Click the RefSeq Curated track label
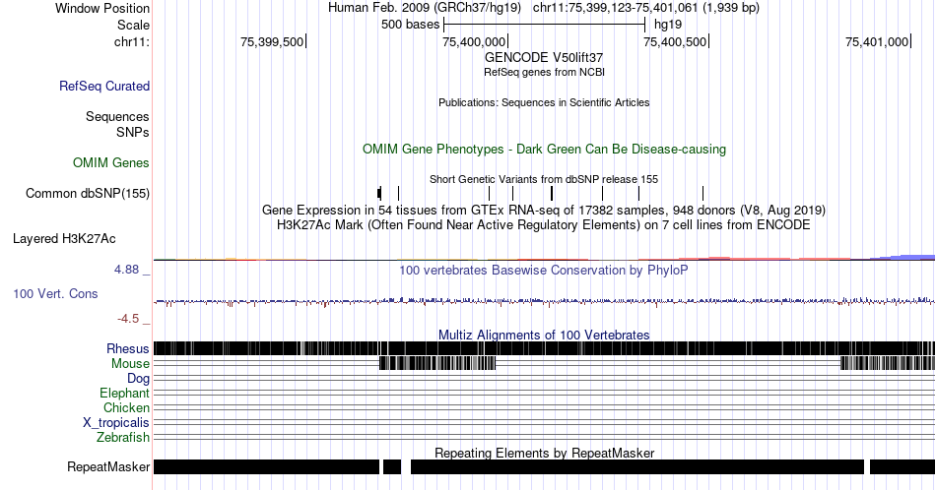Image resolution: width=936 pixels, height=490 pixels. [104, 86]
